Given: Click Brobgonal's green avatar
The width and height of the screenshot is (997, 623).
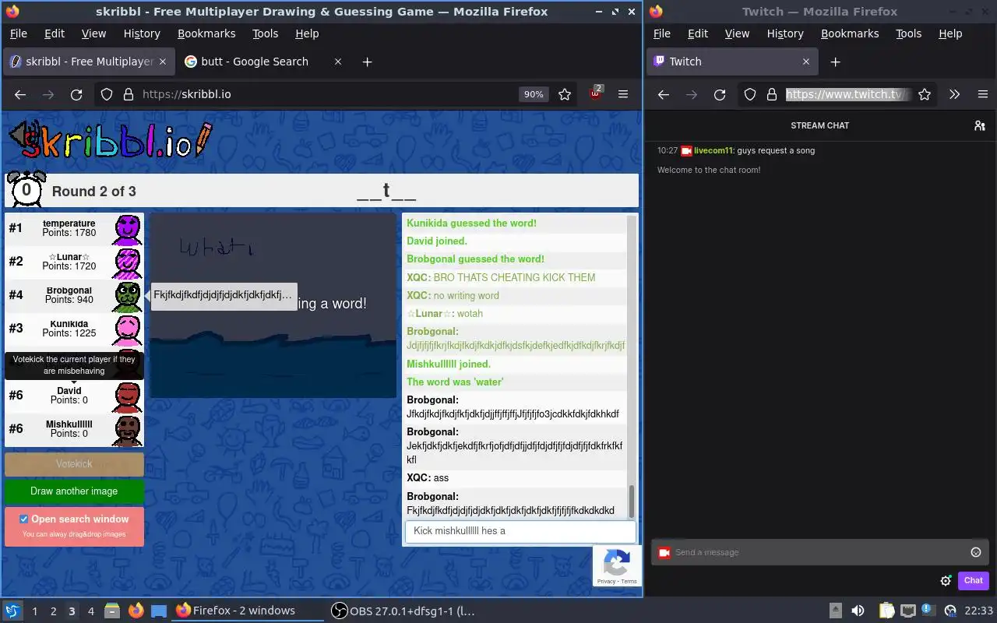Looking at the screenshot, I should pos(128,296).
